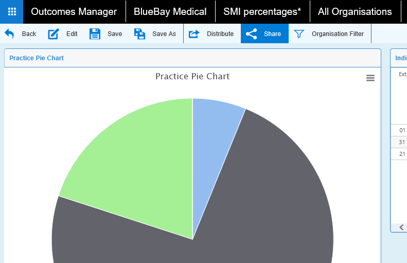407x263 pixels.
Task: Click the Back arrow icon
Action: tap(10, 34)
